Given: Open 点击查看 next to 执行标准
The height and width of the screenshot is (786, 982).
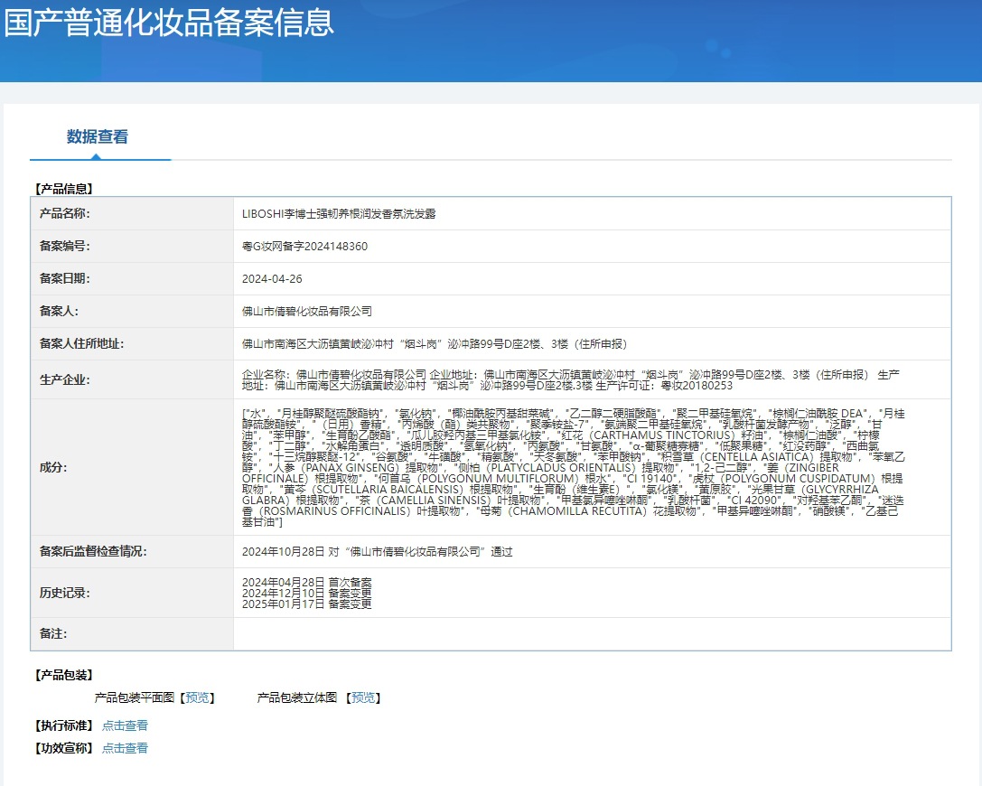Looking at the screenshot, I should click(x=126, y=725).
